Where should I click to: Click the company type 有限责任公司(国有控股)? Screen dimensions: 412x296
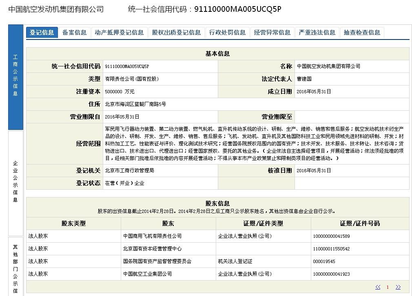[x=132, y=79]
